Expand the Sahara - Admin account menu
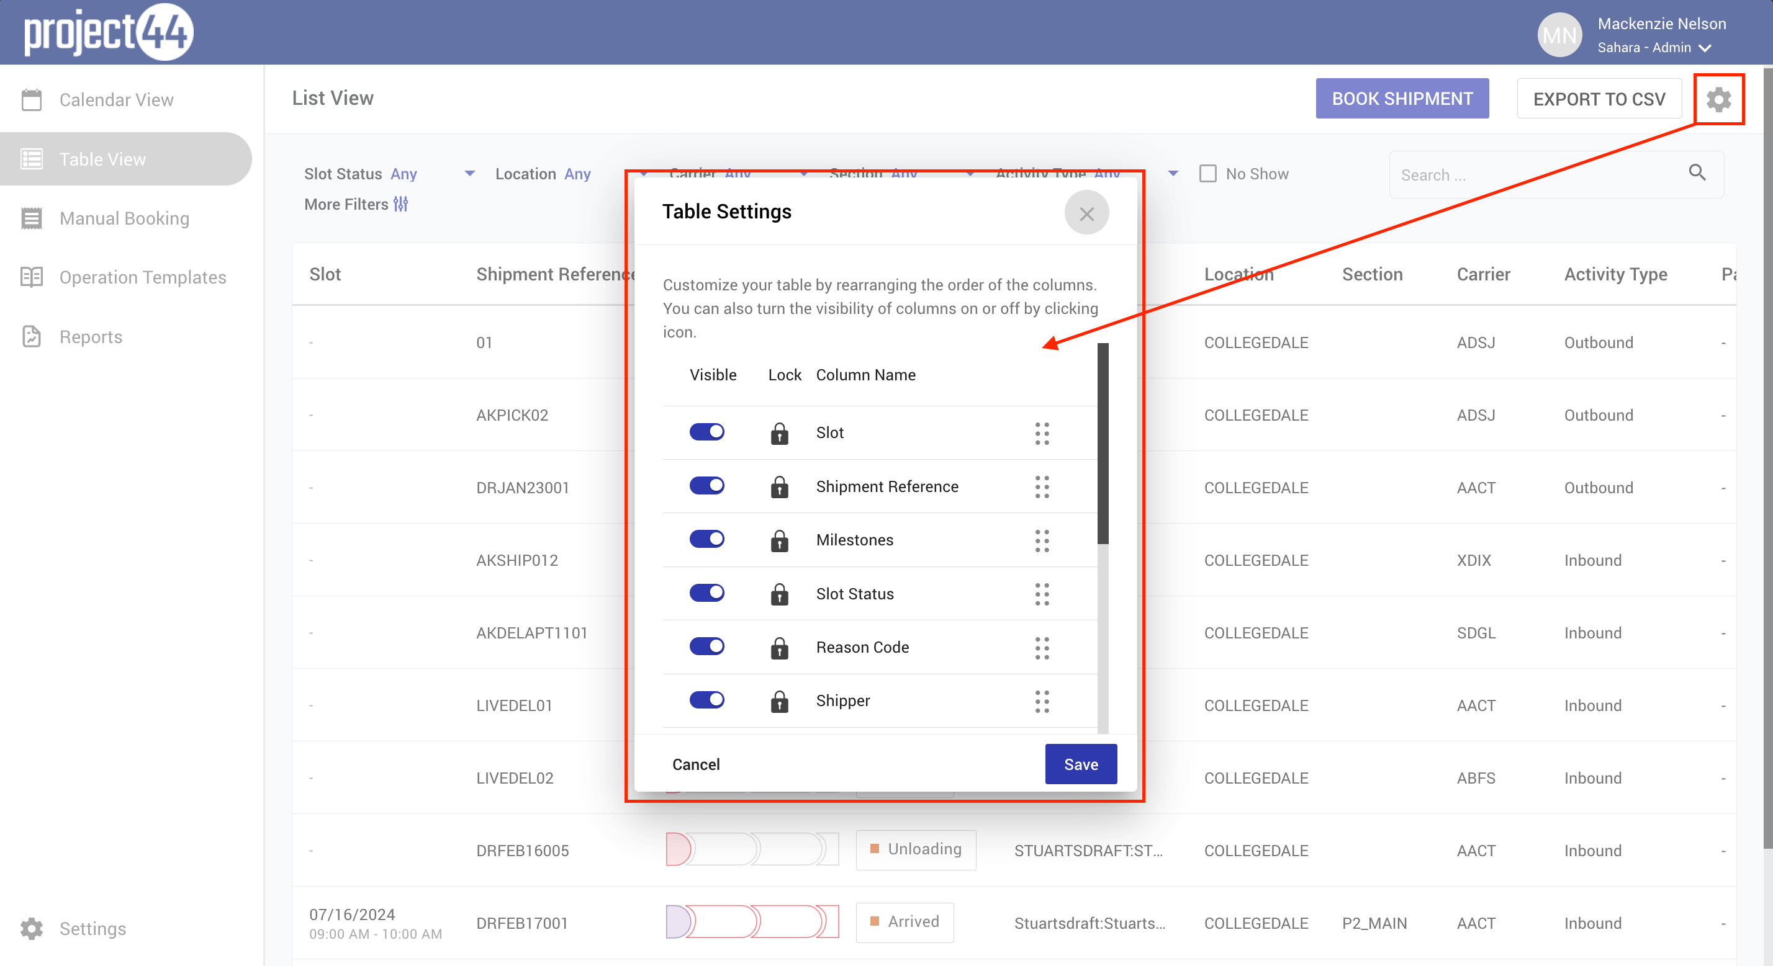Screen dimensions: 1773x966 1654,48
